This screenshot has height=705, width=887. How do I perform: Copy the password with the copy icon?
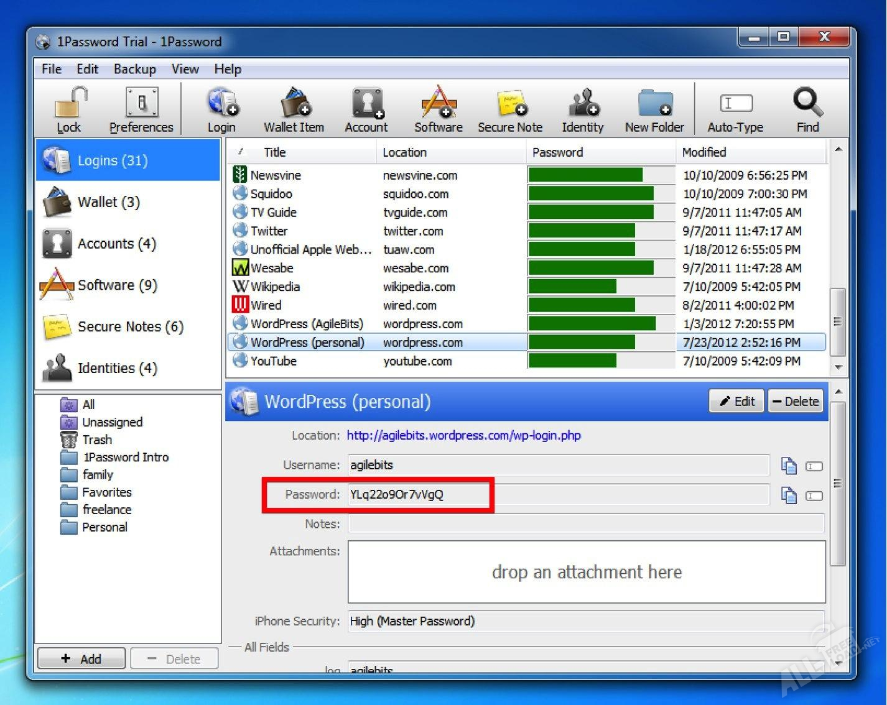789,495
